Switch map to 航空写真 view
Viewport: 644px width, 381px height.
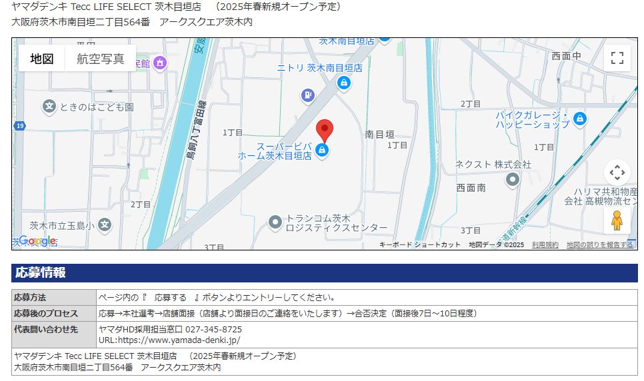[101, 59]
